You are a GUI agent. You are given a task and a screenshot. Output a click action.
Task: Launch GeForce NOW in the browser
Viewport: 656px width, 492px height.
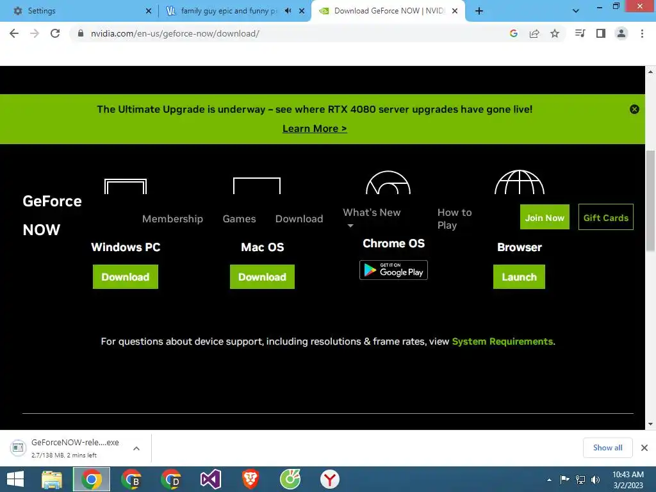[519, 277]
